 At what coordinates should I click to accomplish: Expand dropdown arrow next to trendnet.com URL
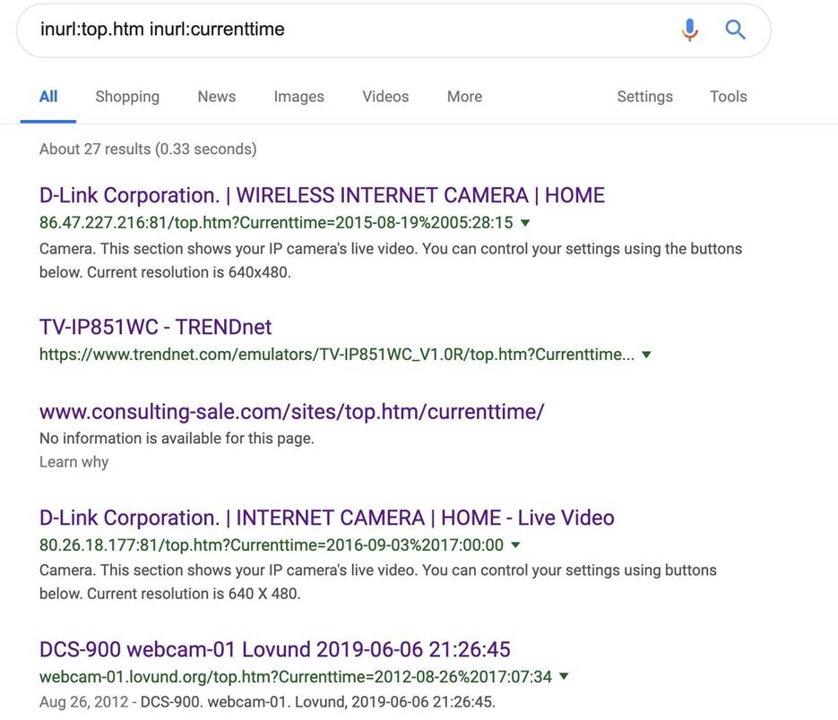(x=646, y=355)
